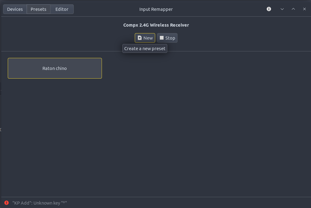Minimize window with the down chevron
This screenshot has height=208, width=311.
coord(282,9)
